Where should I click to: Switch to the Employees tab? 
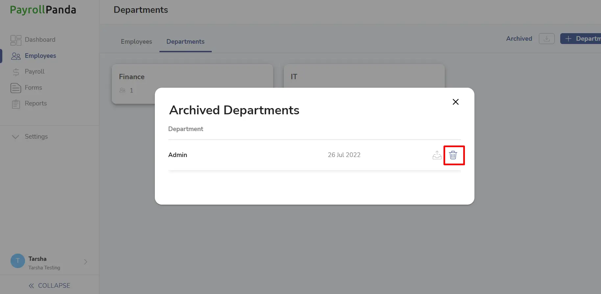[x=136, y=42]
